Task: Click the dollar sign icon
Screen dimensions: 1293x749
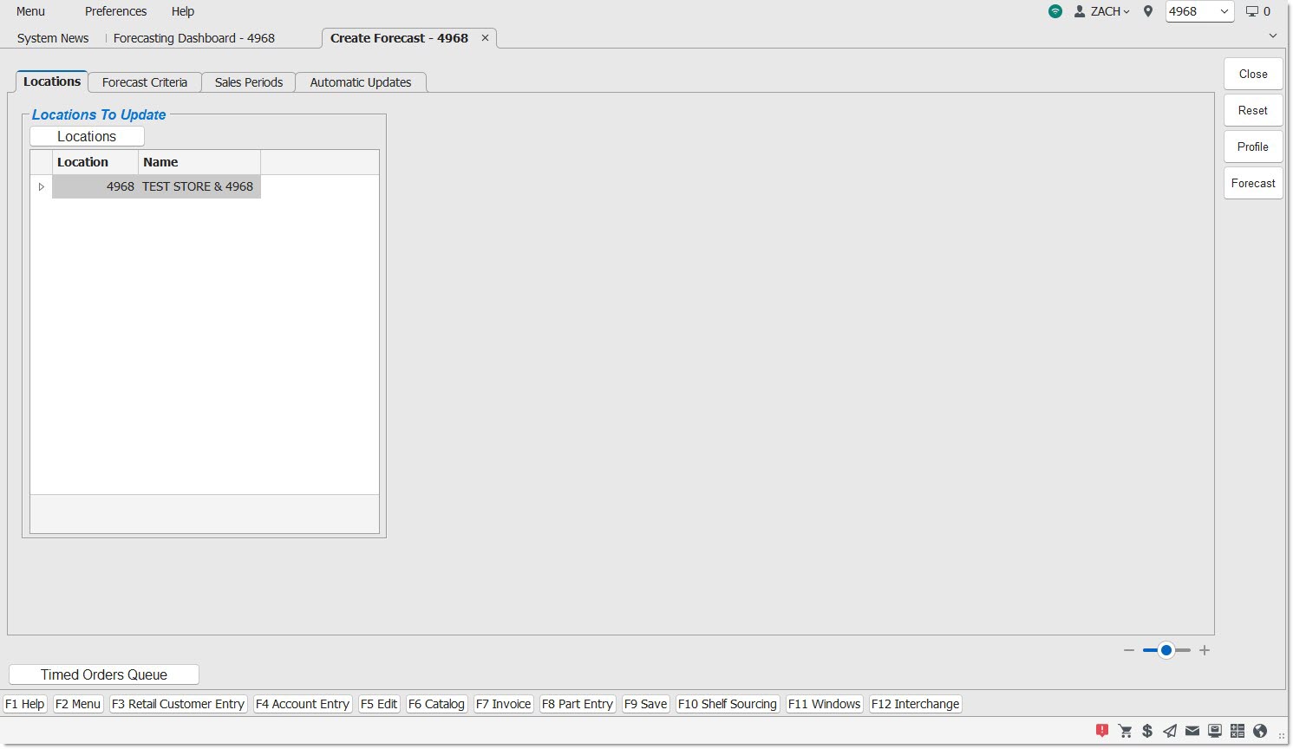Action: point(1147,731)
